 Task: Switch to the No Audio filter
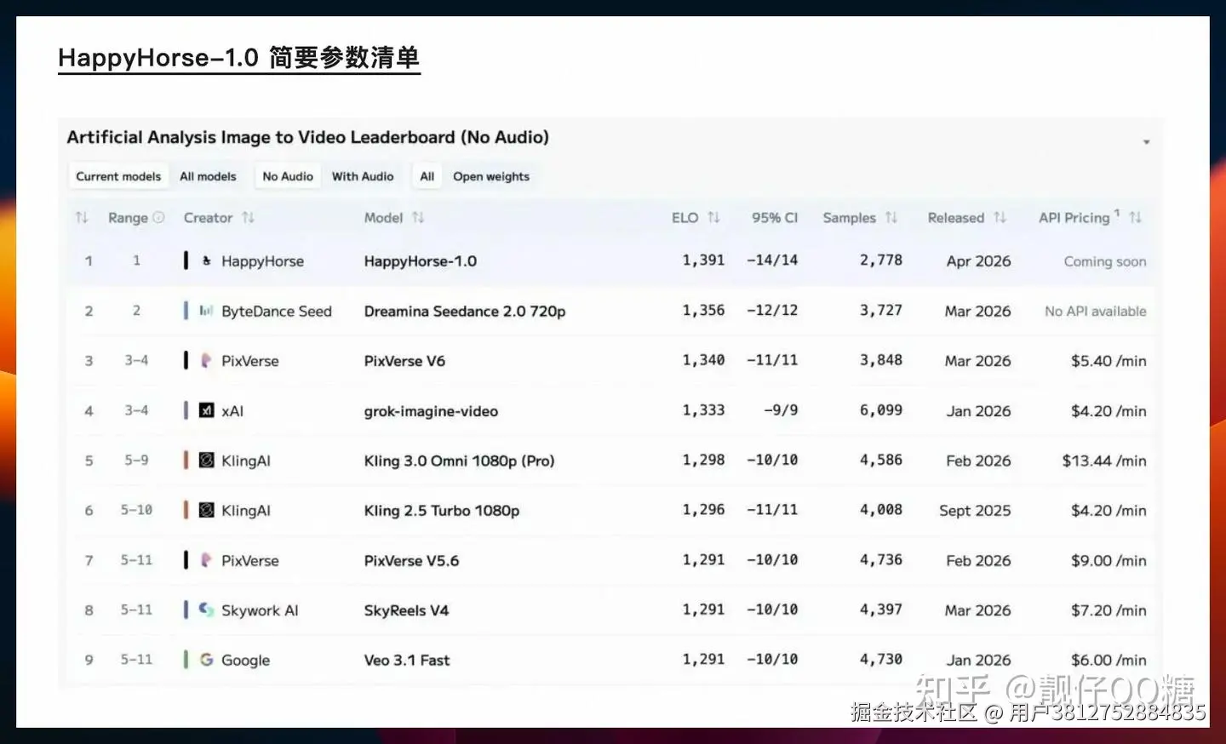pyautogui.click(x=288, y=176)
